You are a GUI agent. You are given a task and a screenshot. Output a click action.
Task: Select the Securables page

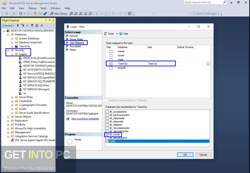tap(75, 46)
